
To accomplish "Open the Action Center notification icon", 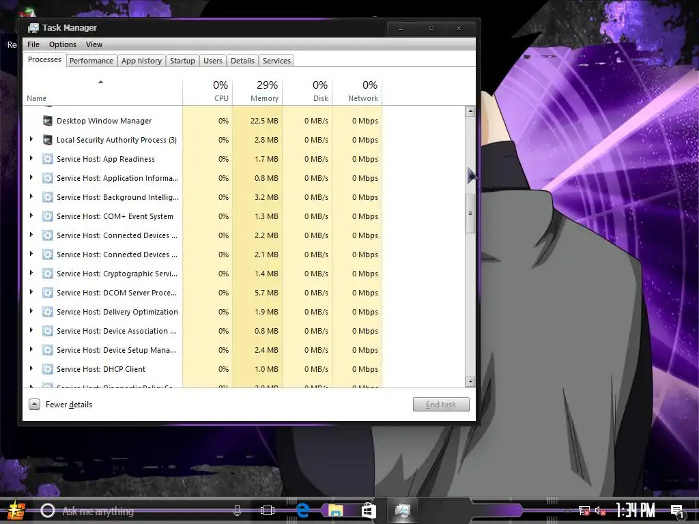I will pos(678,510).
